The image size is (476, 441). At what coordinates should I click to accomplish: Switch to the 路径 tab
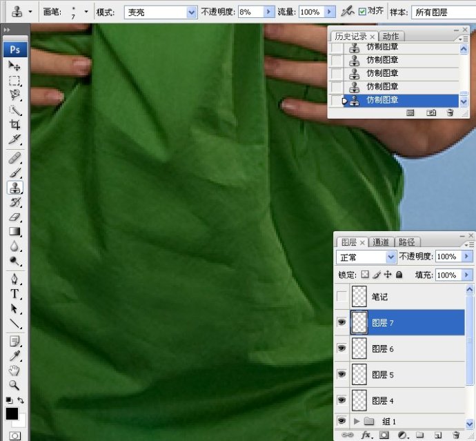(x=407, y=242)
